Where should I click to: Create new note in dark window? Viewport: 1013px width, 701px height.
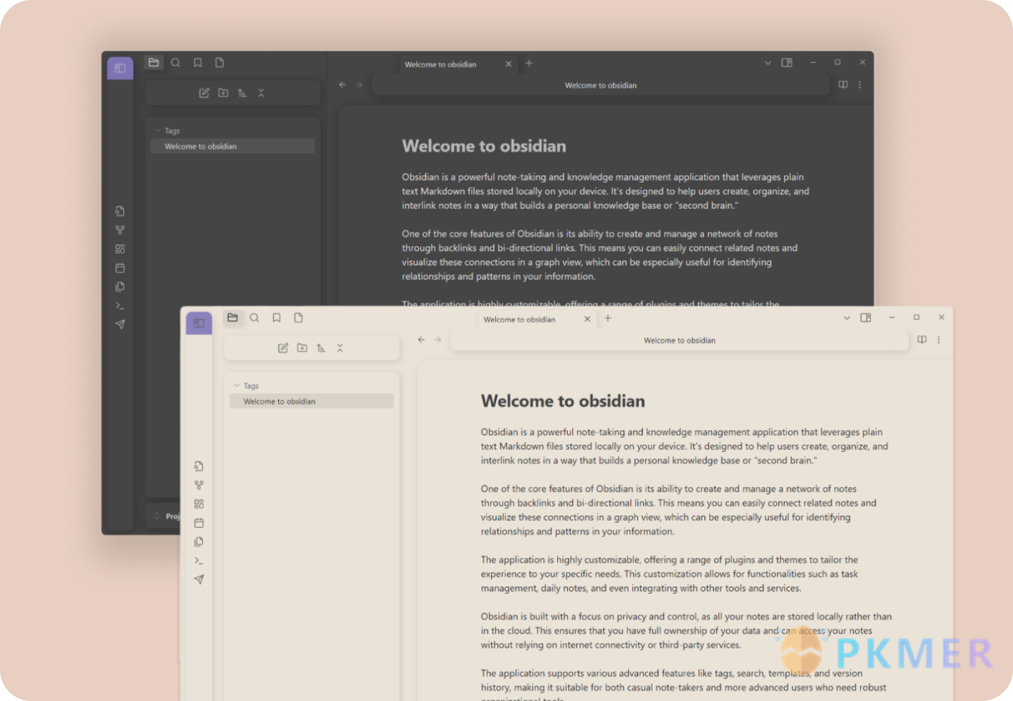204,93
